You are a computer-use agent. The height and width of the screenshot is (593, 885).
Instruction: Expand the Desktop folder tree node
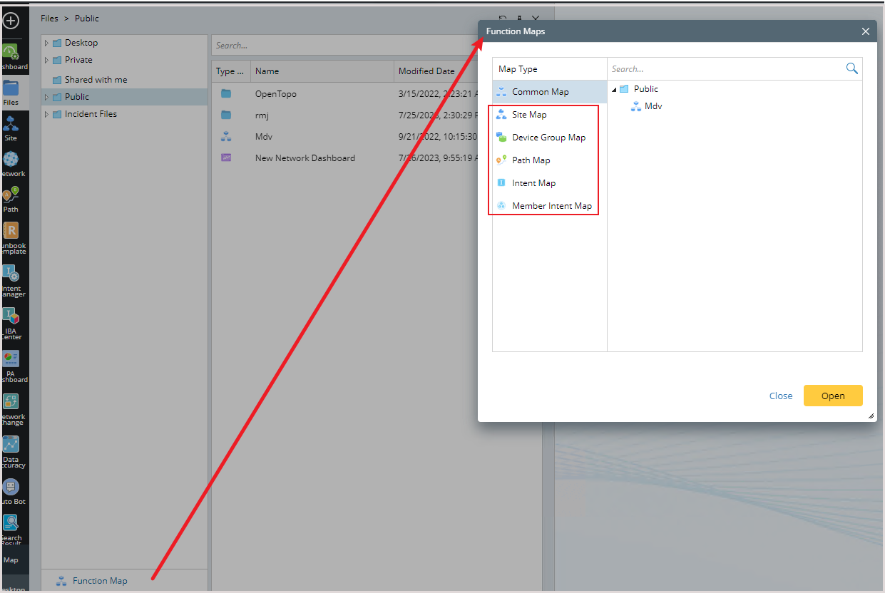click(47, 43)
